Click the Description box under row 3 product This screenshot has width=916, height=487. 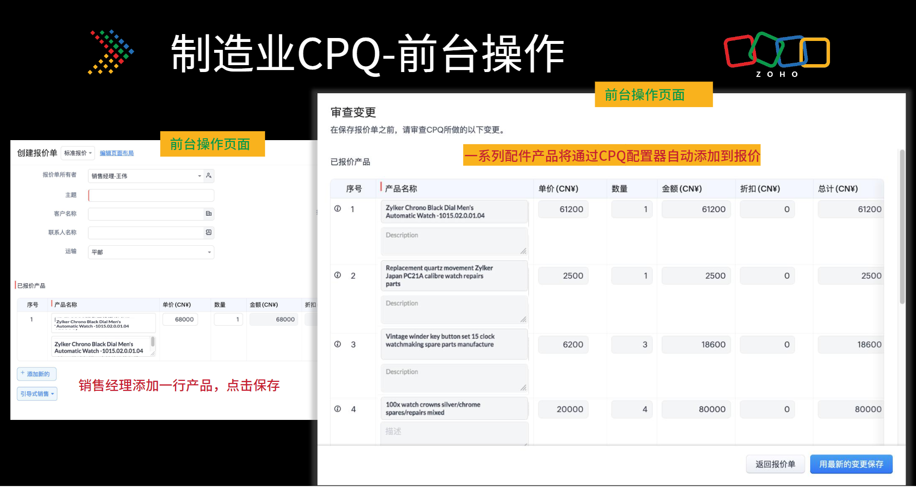click(454, 378)
